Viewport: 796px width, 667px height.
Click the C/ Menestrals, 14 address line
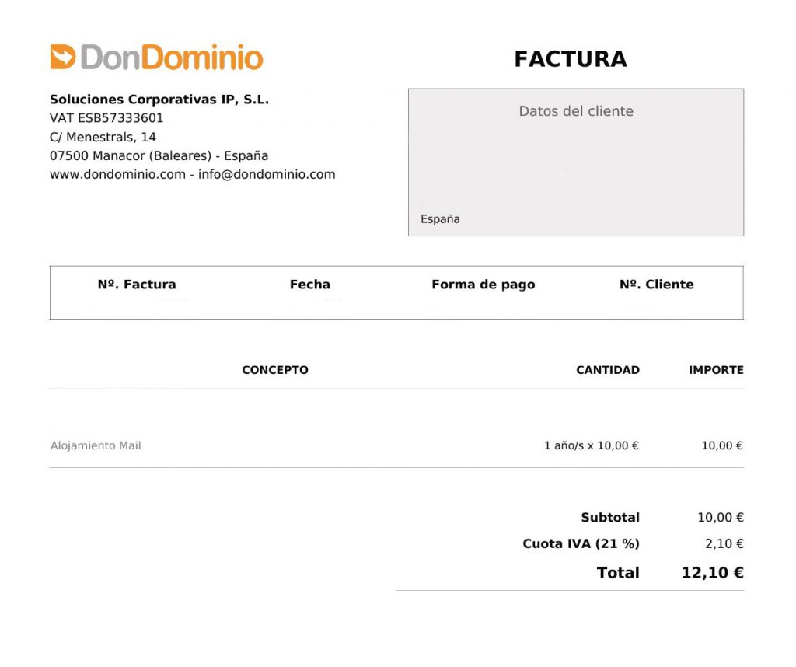103,137
